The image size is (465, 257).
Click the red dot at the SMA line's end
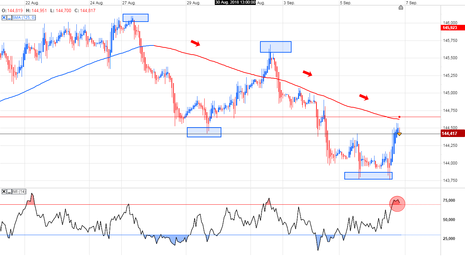click(399, 116)
